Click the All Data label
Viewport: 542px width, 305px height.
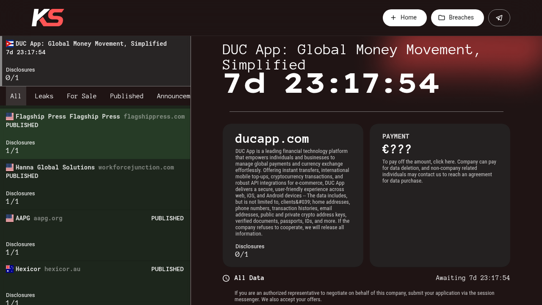[x=249, y=278]
